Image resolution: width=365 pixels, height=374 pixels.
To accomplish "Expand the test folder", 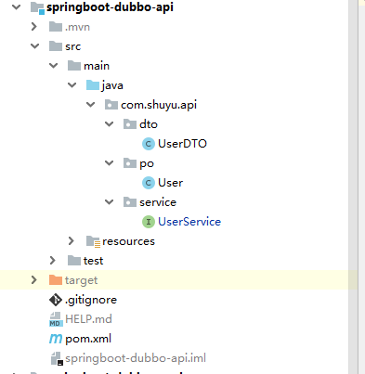I will [x=53, y=261].
